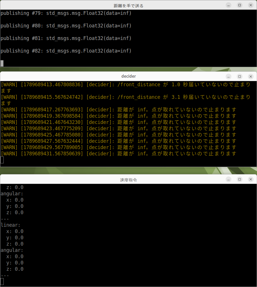This screenshot has width=257, height=287.
Task: Maximize the 速度指令 terminal window
Action: (240, 179)
